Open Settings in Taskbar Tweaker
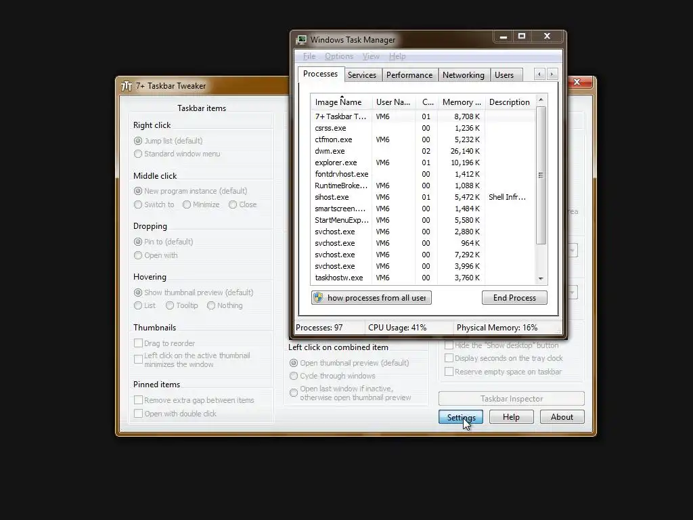 [x=460, y=417]
